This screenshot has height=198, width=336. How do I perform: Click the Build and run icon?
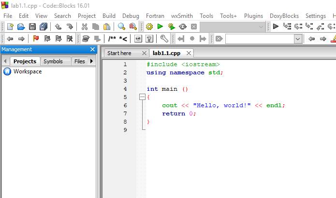pos(172,27)
